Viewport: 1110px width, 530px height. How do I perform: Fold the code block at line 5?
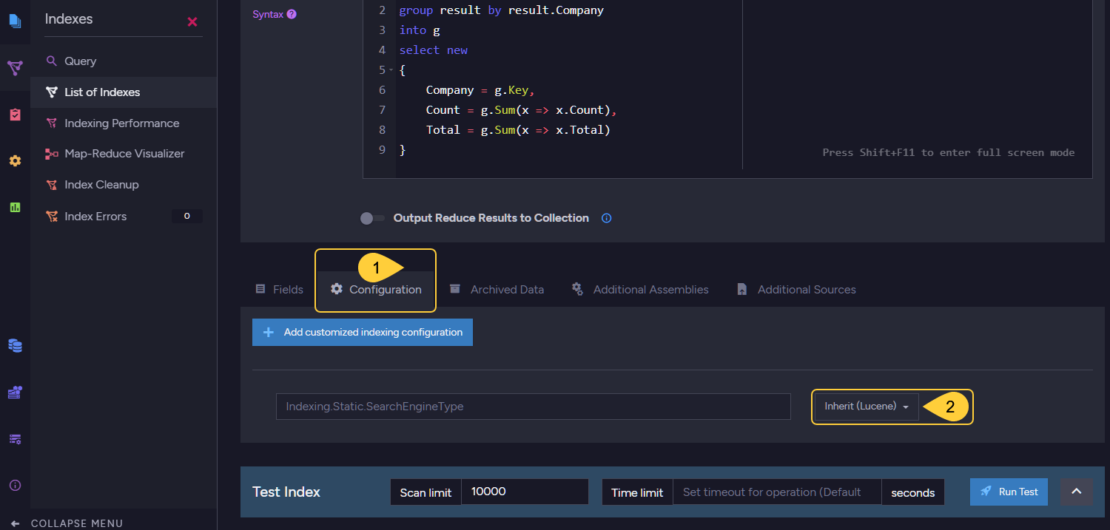click(391, 70)
